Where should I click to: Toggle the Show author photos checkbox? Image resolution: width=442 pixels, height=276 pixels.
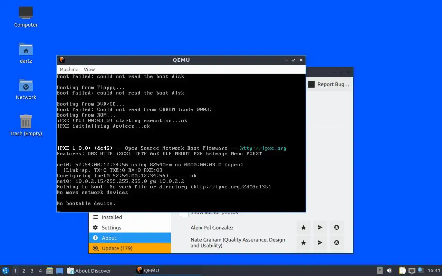click(x=184, y=214)
